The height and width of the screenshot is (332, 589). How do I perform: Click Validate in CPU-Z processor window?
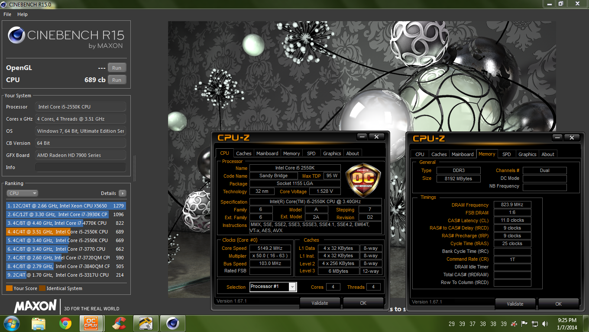tap(320, 303)
